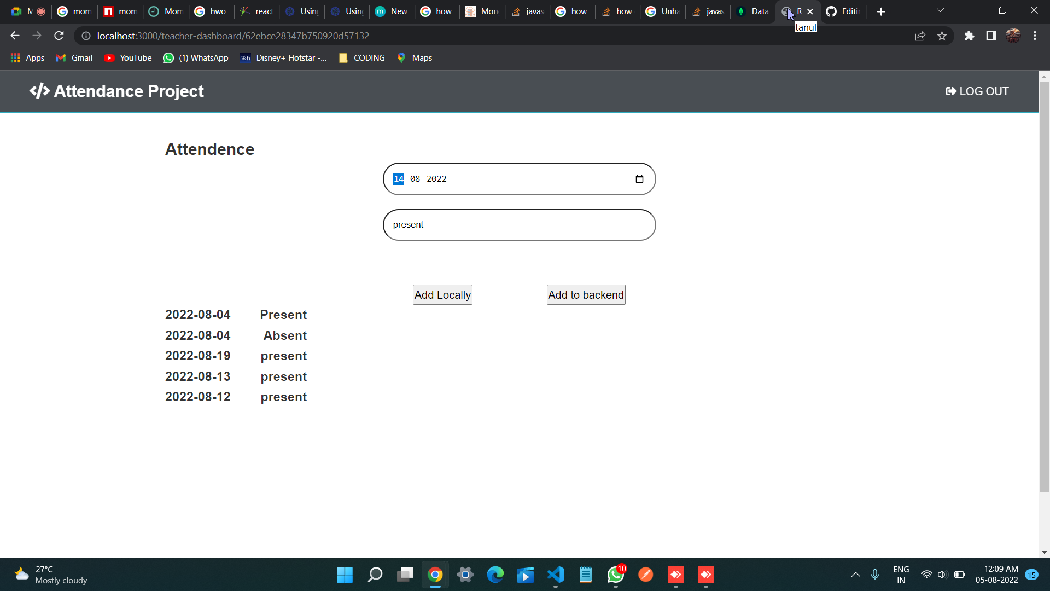Open the date picker calendar icon
The height and width of the screenshot is (591, 1050).
639,179
